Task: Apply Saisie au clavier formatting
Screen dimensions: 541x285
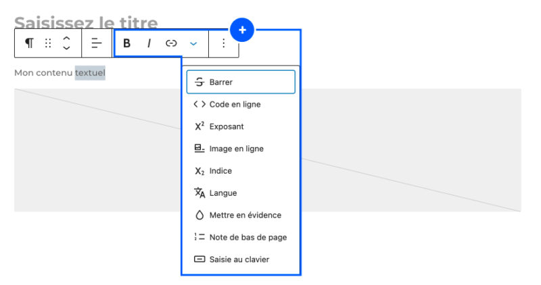Action: coord(241,259)
